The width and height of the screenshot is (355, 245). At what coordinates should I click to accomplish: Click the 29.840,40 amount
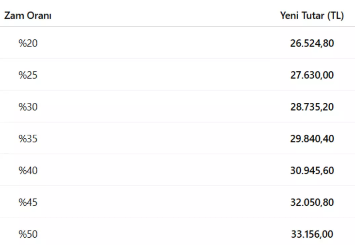(x=312, y=139)
